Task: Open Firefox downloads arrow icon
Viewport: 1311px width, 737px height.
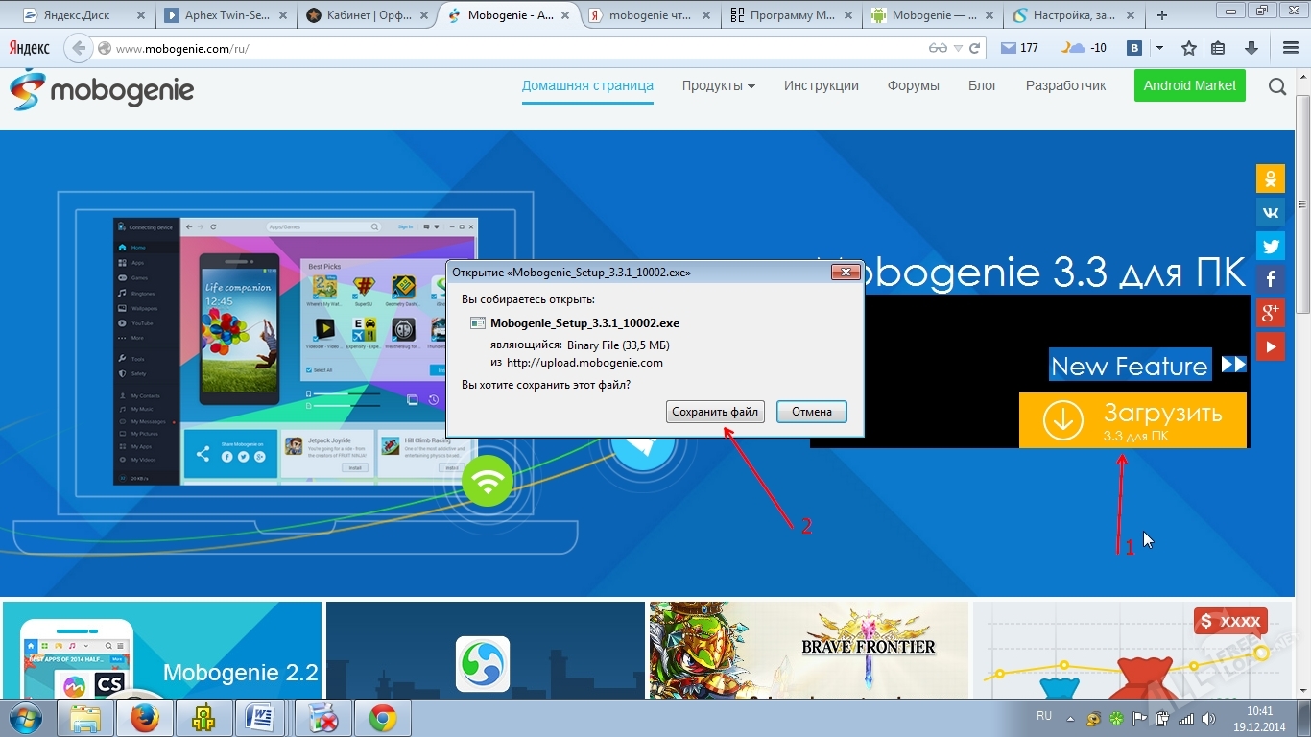Action: coord(1251,48)
